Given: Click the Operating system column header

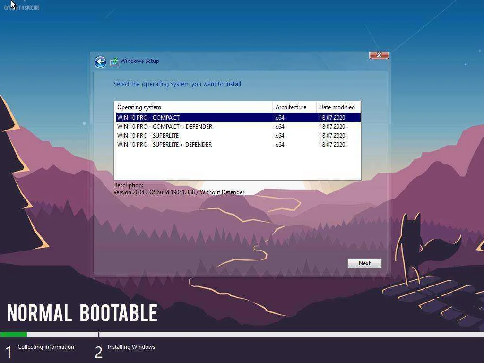Looking at the screenshot, I should point(193,107).
